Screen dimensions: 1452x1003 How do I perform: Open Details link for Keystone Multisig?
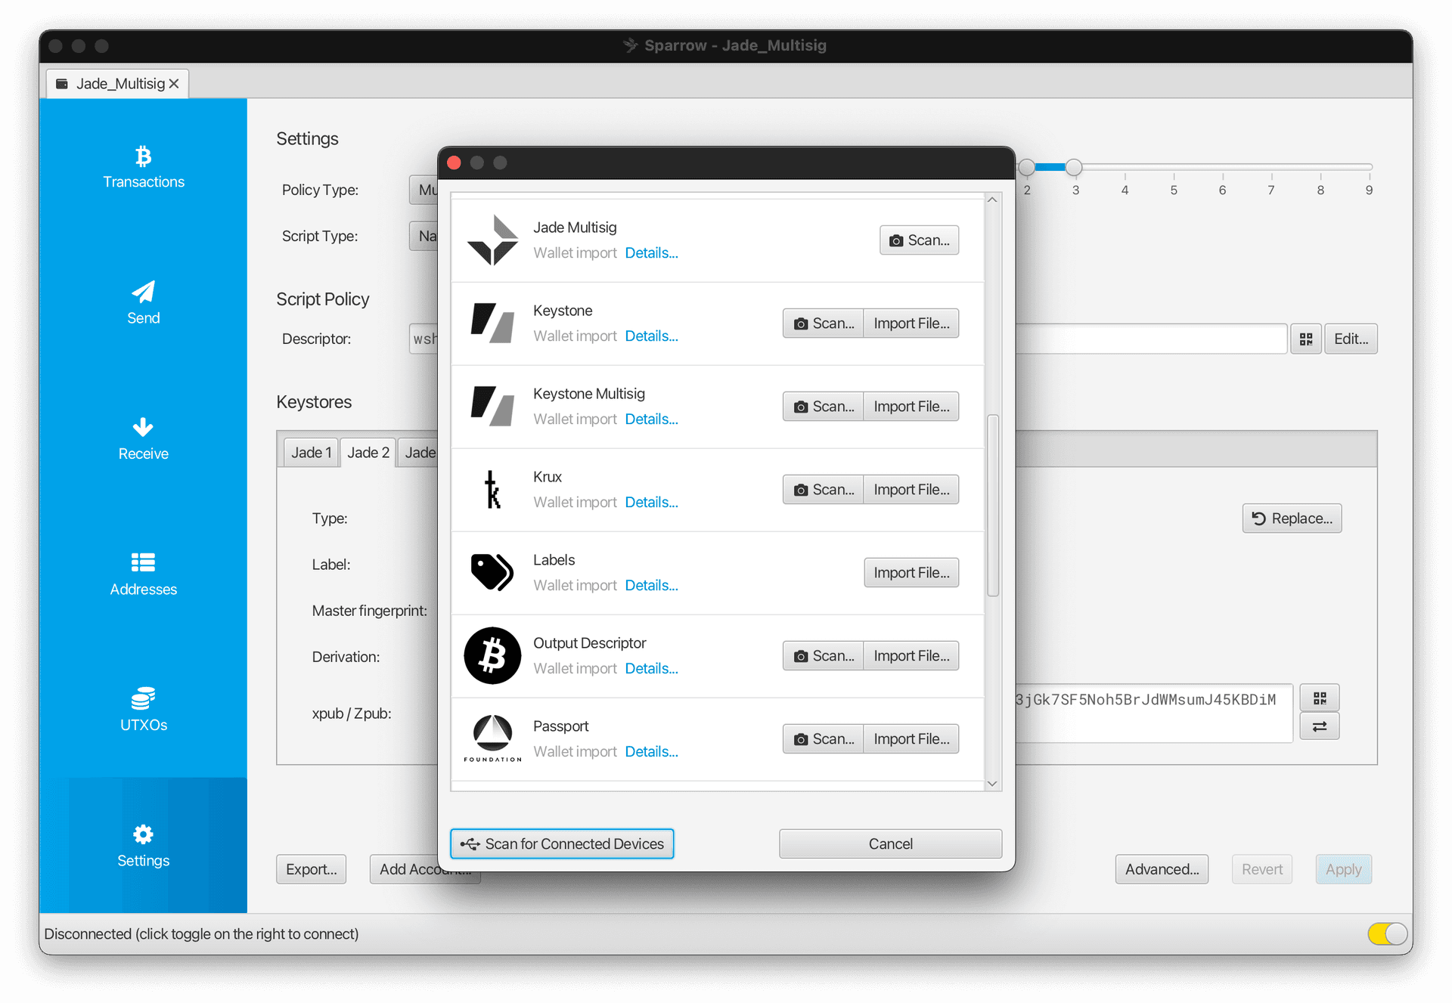coord(651,419)
